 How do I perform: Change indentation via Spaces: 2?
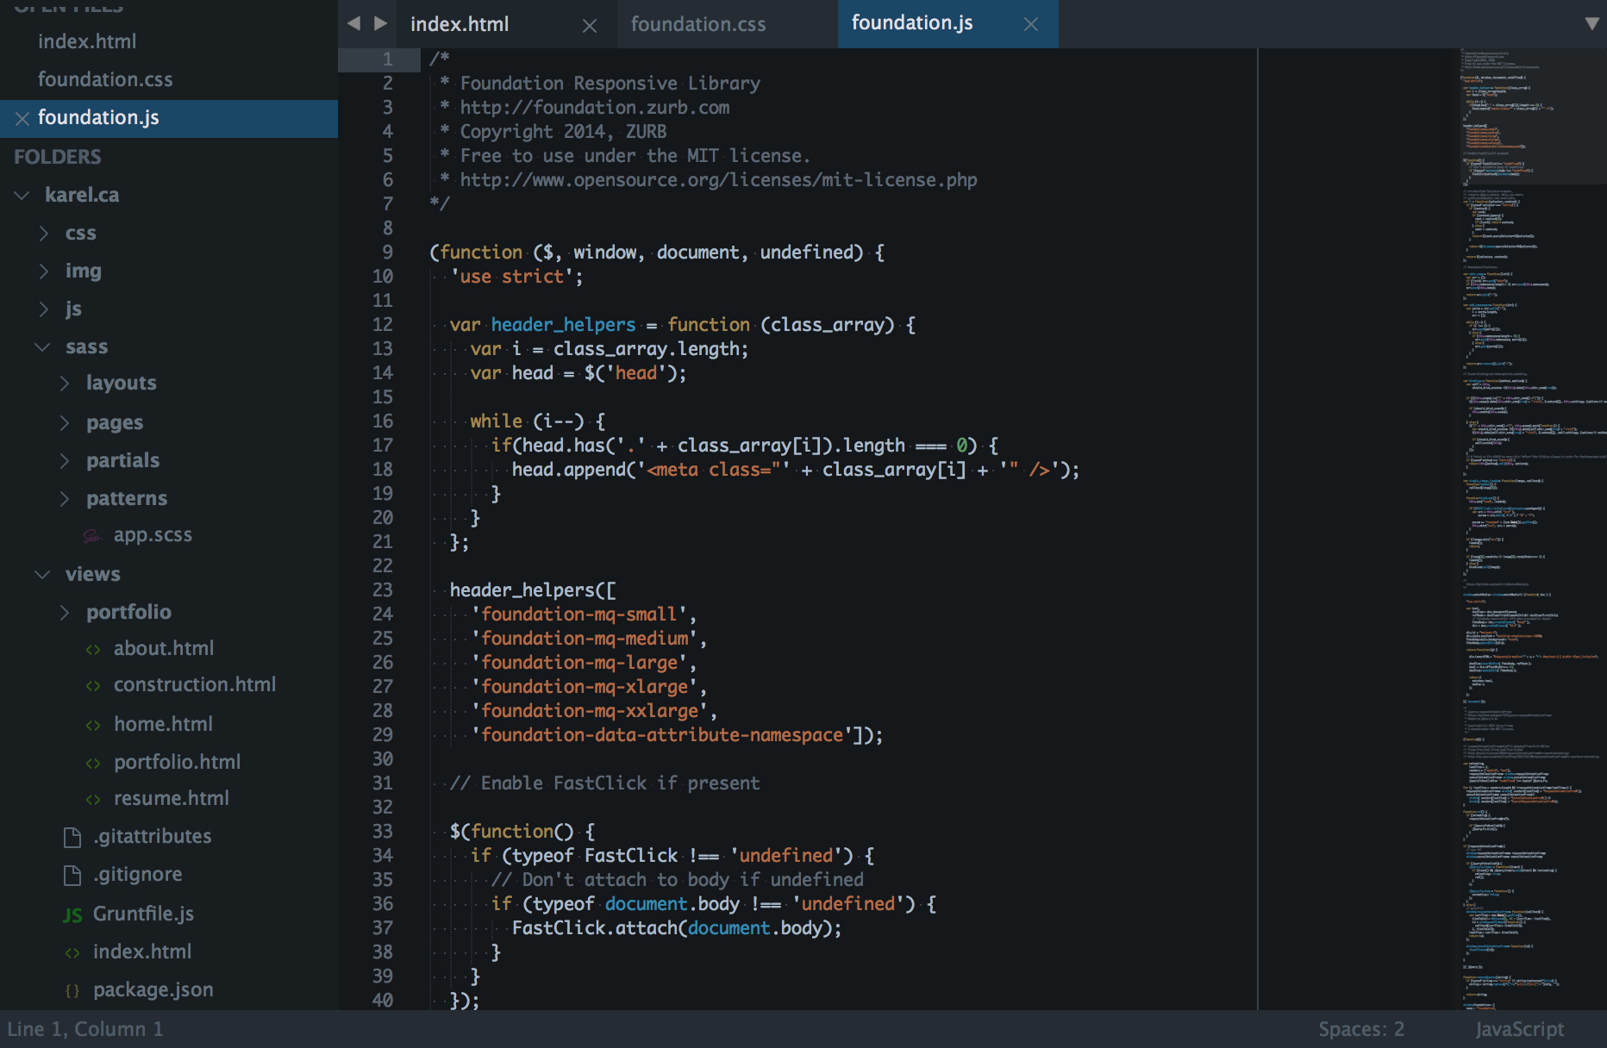tap(1360, 1029)
